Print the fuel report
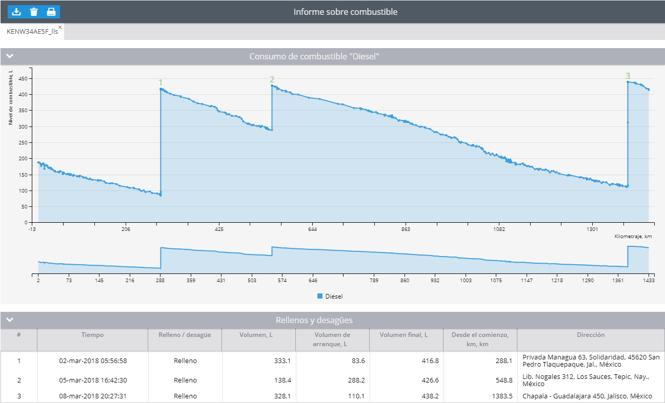The width and height of the screenshot is (665, 403). [x=51, y=11]
